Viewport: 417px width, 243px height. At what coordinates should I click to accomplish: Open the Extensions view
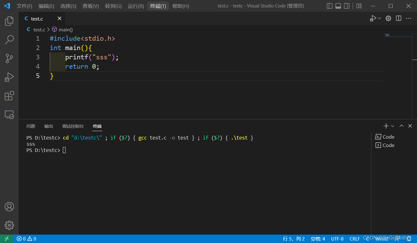pyautogui.click(x=9, y=96)
